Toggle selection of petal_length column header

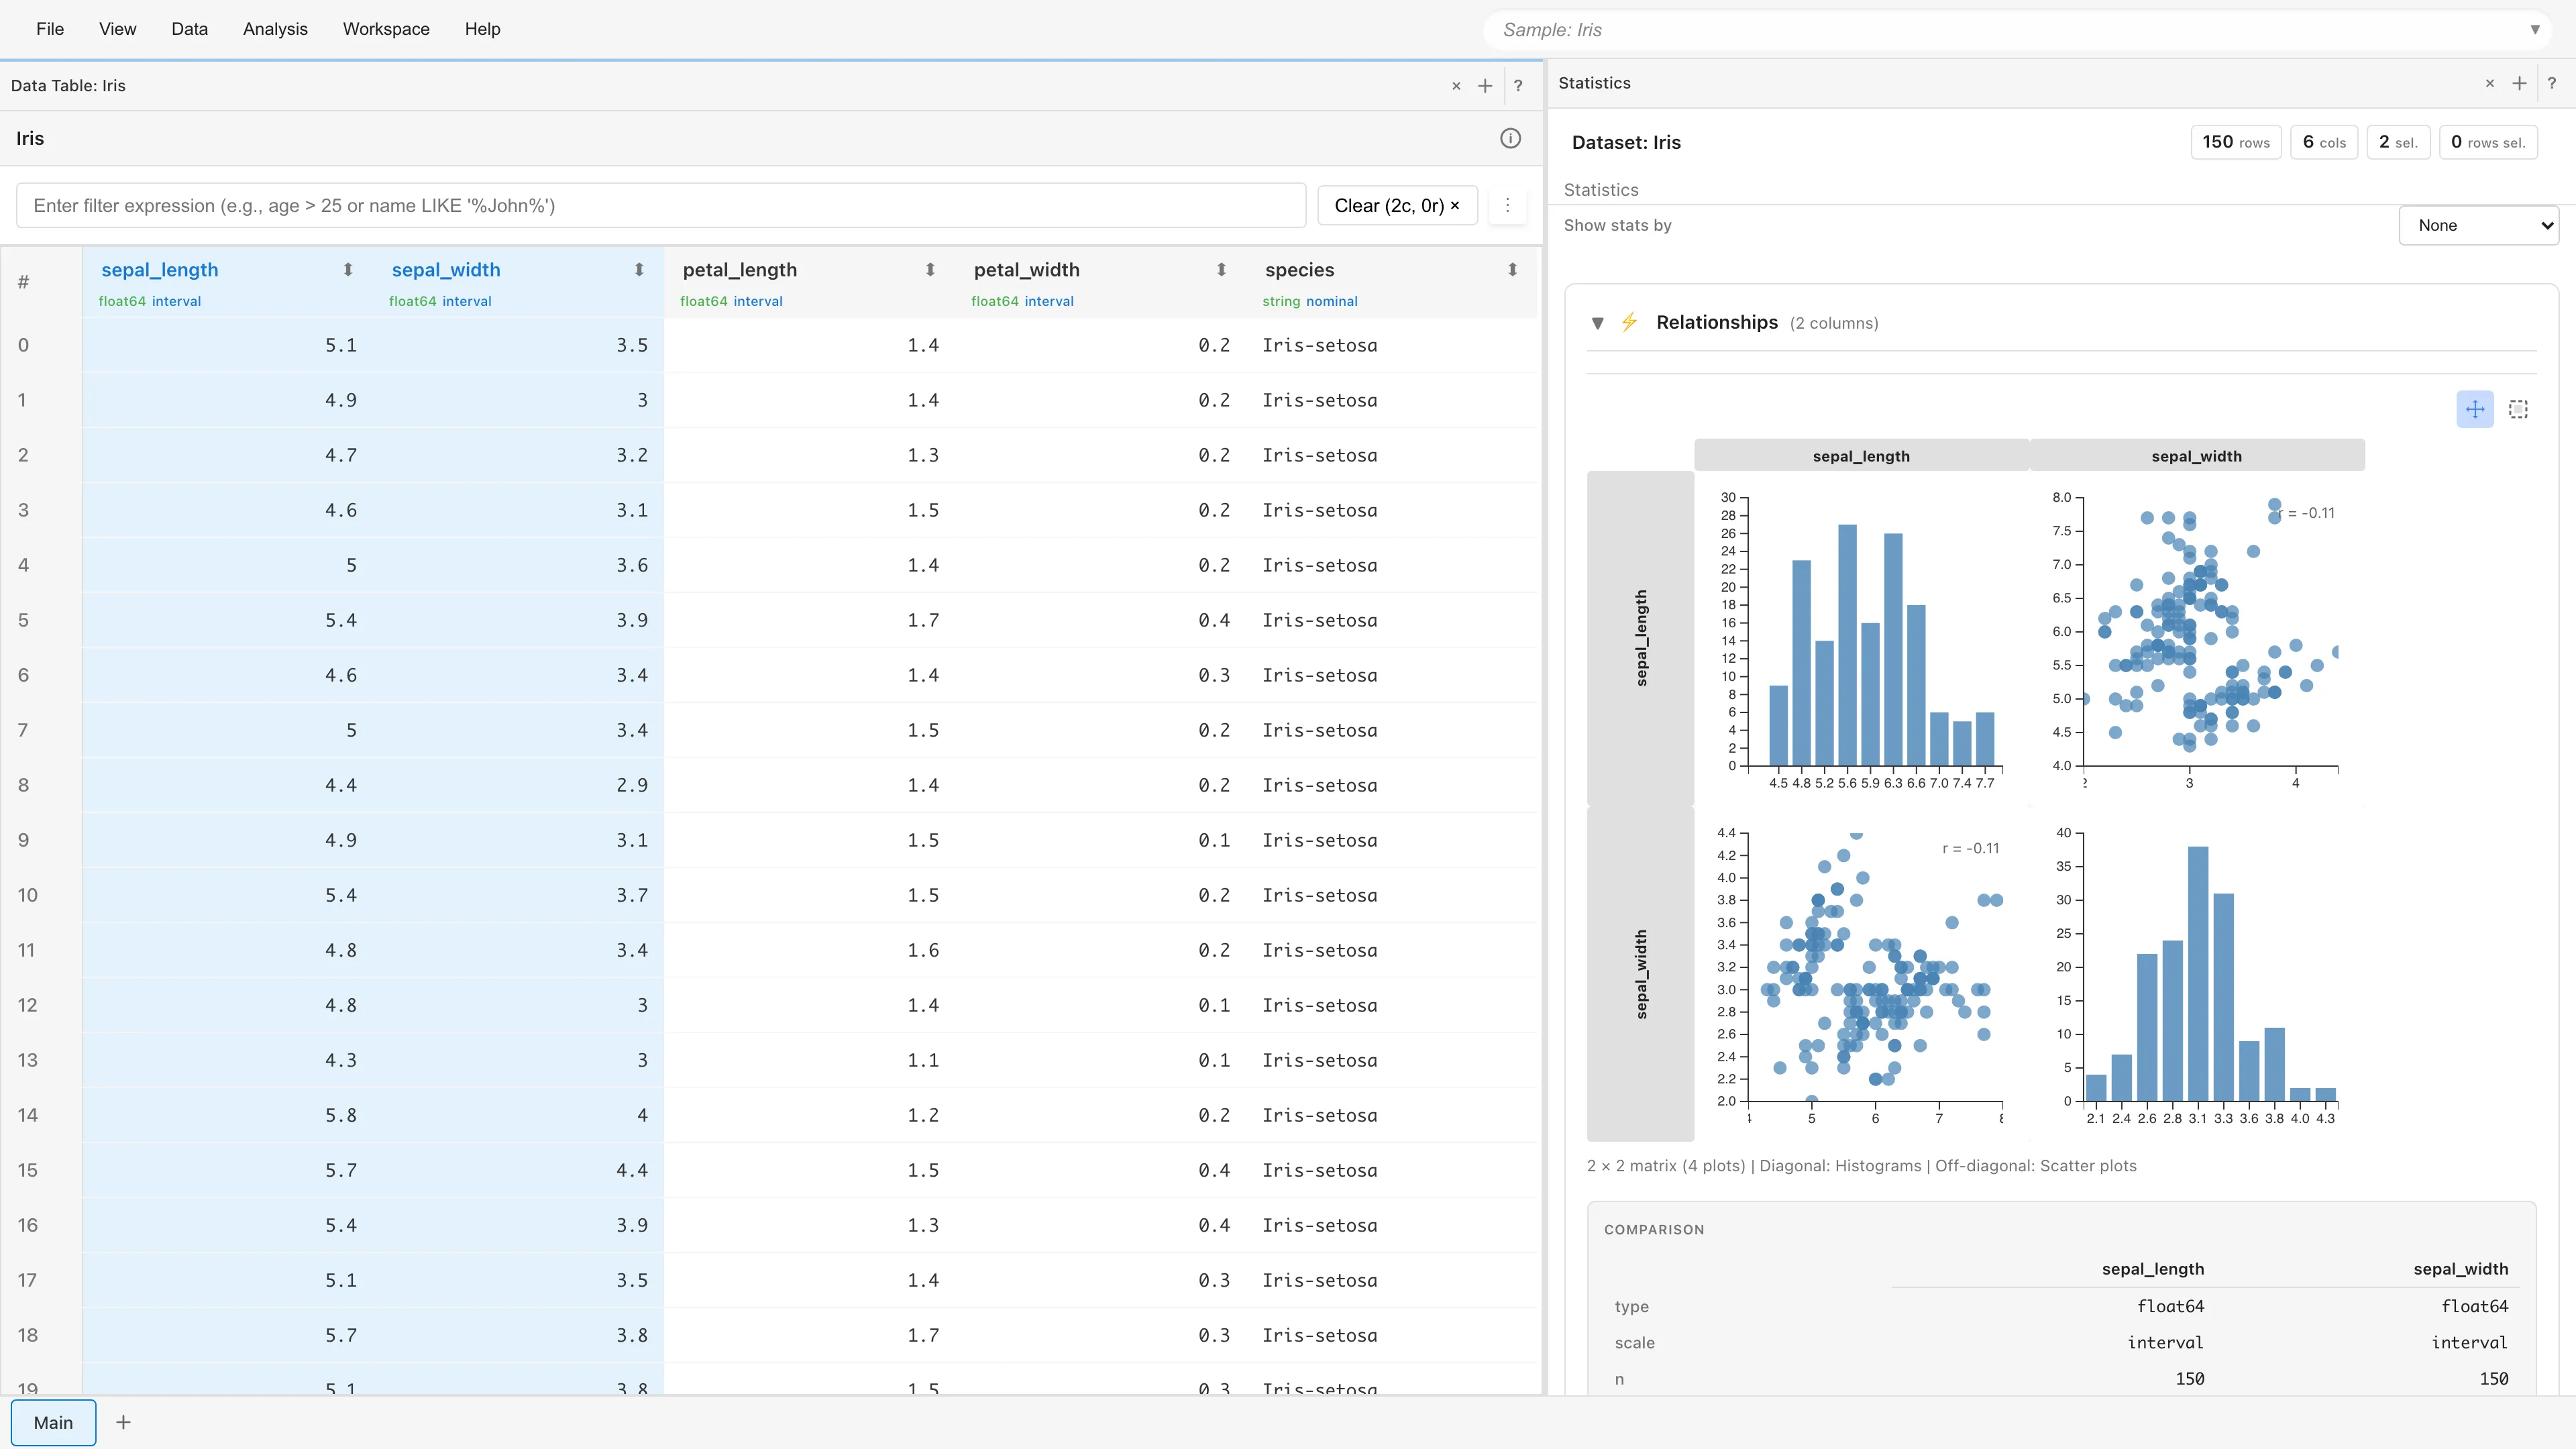739,270
